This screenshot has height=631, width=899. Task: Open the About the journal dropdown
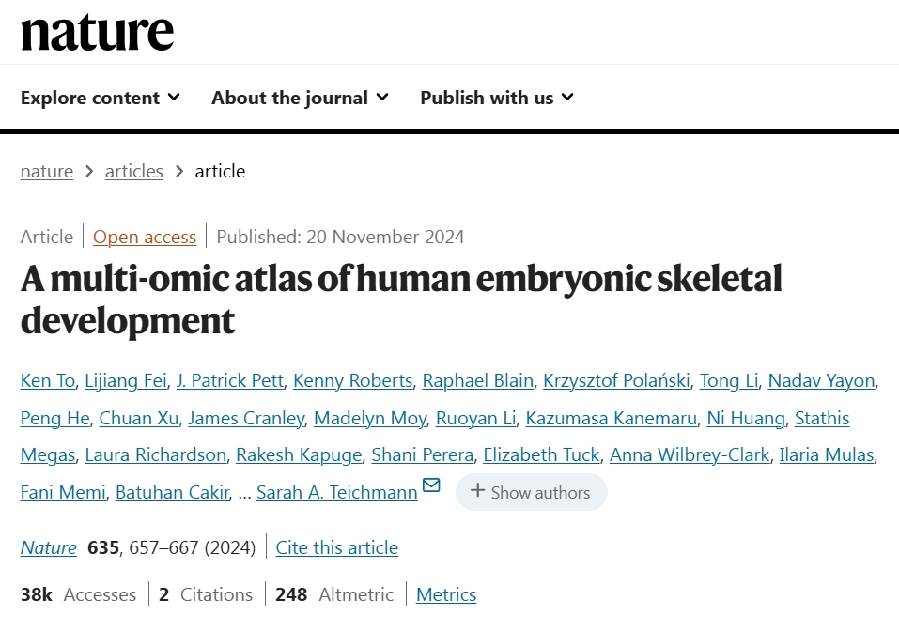(x=300, y=98)
